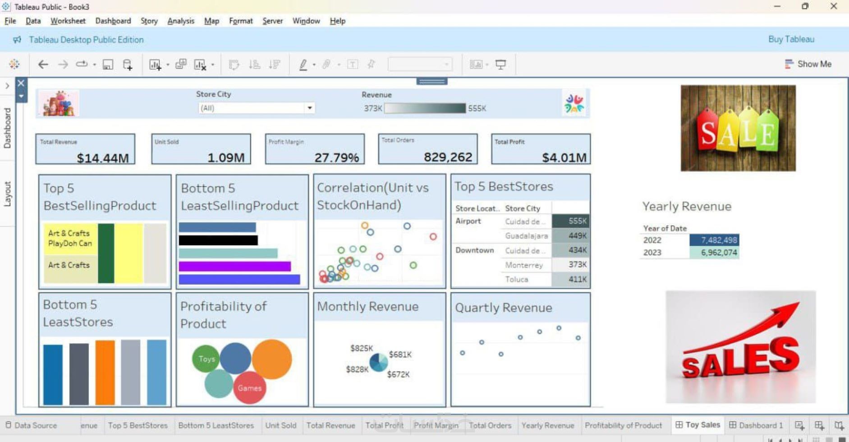Image resolution: width=849 pixels, height=442 pixels.
Task: Open the Clear Sheet dropdown arrow
Action: pos(212,65)
